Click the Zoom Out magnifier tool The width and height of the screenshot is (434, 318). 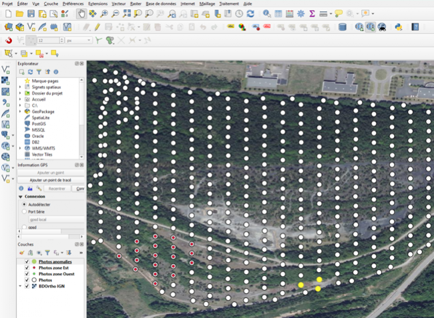(x=116, y=13)
